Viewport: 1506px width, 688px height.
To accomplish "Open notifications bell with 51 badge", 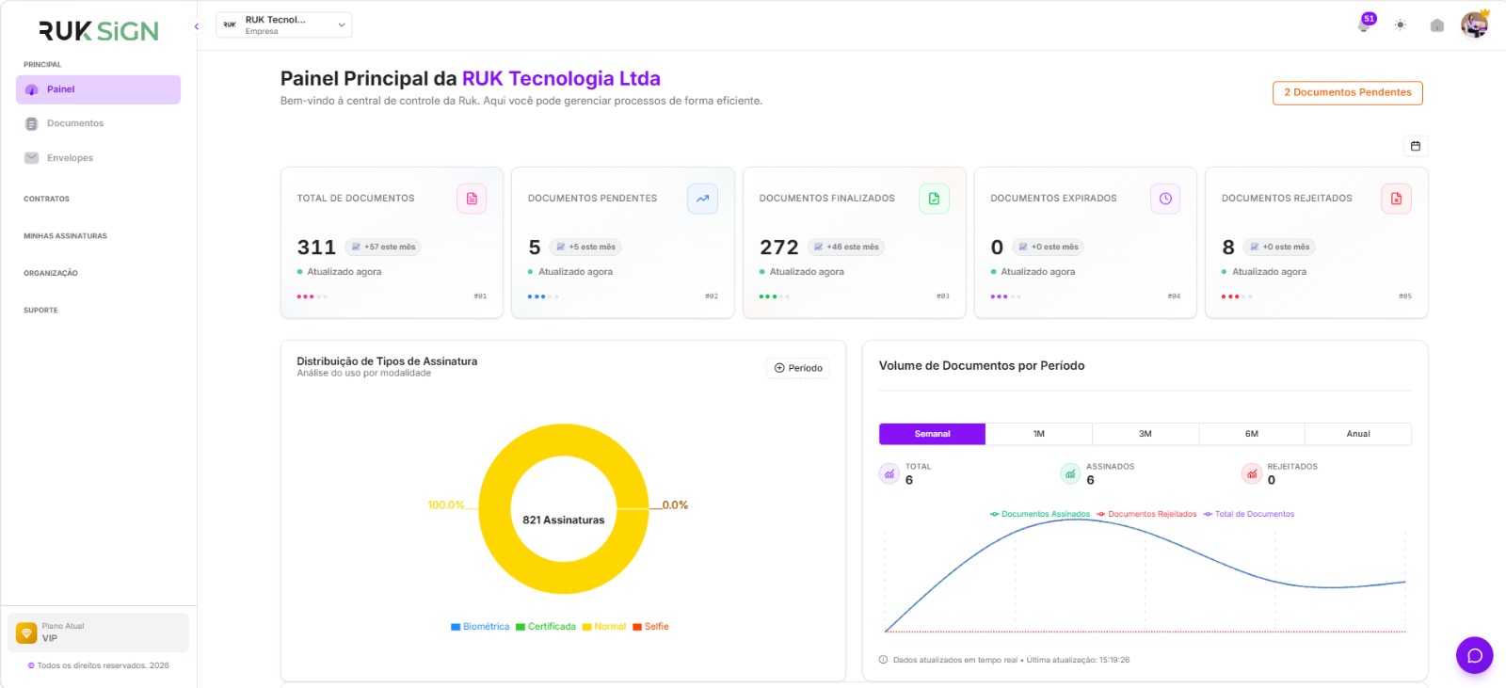I will [x=1365, y=24].
